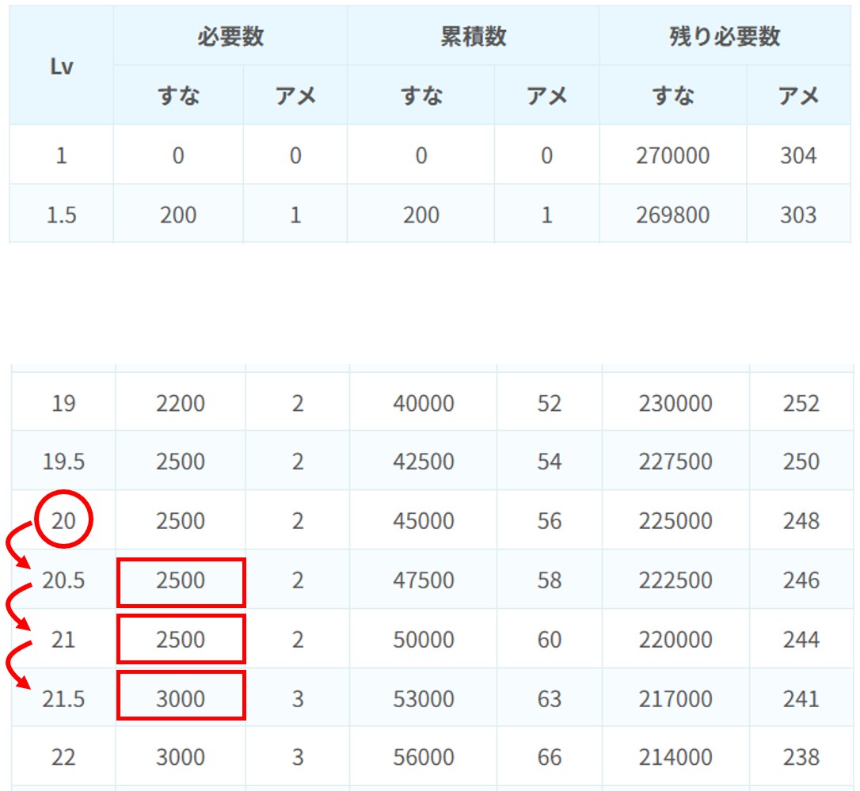Click the cumulative 40000 cell in row 19

pos(423,404)
